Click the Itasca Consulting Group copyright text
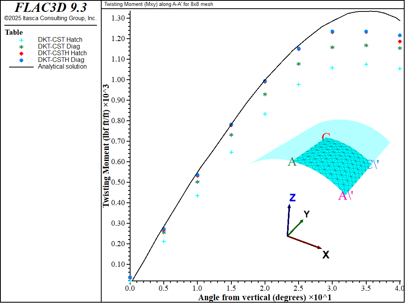 point(50,18)
